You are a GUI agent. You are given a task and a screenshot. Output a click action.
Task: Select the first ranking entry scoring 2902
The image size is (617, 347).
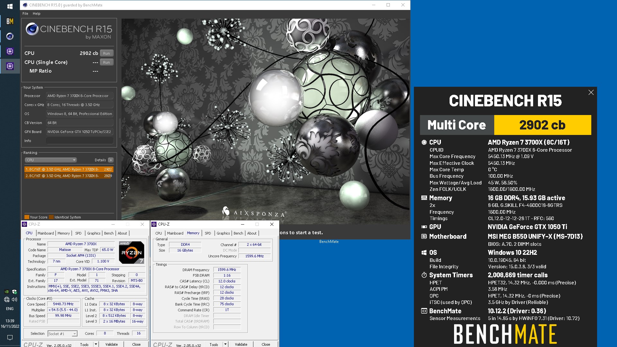click(x=69, y=169)
